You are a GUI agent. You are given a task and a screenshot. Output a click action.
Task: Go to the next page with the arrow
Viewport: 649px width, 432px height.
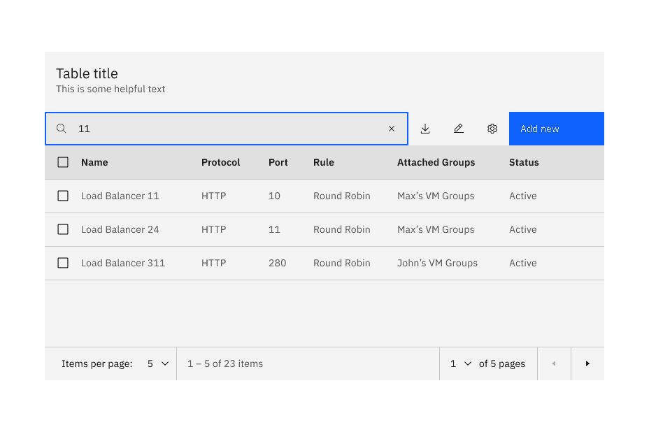click(x=587, y=363)
